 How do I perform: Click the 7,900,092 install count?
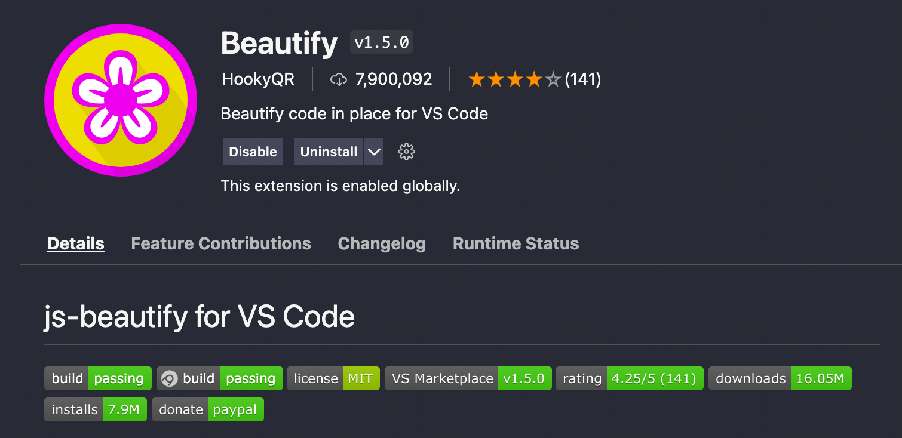click(x=394, y=79)
